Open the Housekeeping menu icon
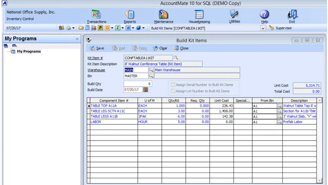The height and width of the screenshot is (185, 328). click(x=199, y=14)
